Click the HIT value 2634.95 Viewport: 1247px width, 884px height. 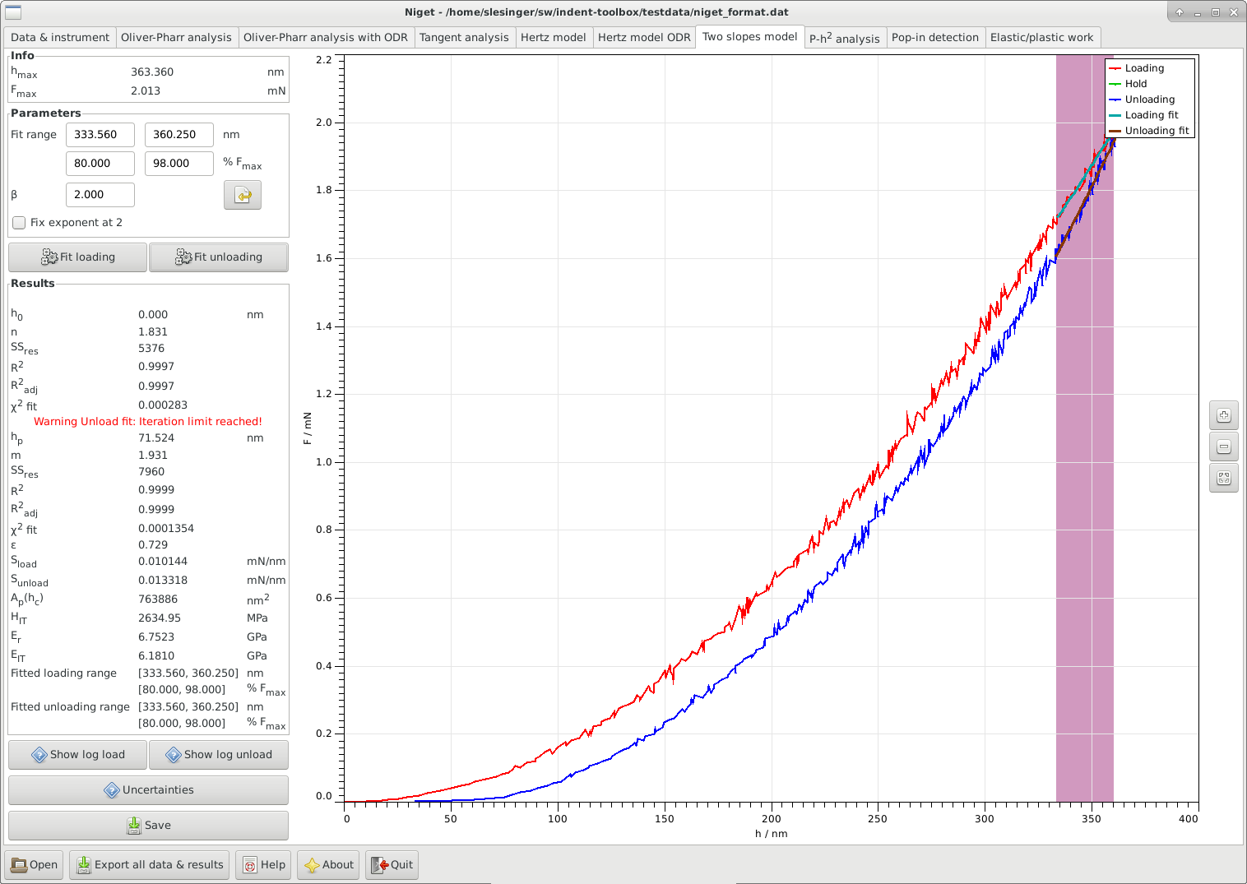(160, 618)
